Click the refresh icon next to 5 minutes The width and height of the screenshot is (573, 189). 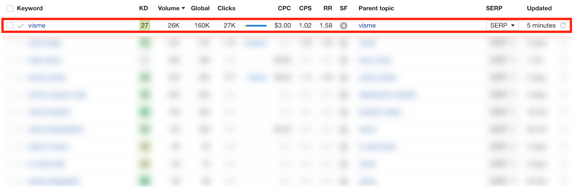tap(563, 25)
